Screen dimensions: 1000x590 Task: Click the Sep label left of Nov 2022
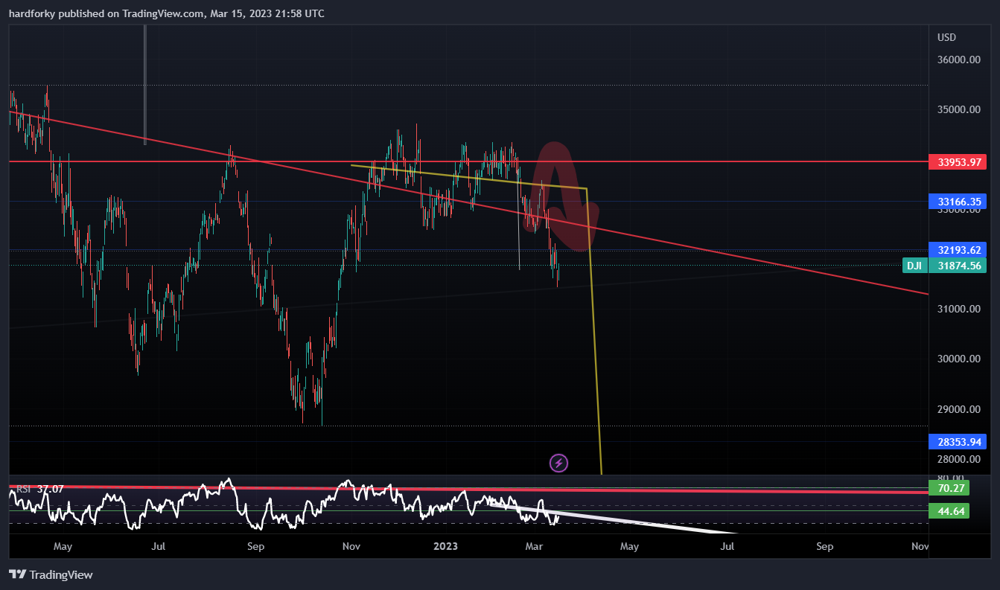click(255, 546)
